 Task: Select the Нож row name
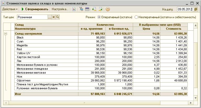pos(20,77)
